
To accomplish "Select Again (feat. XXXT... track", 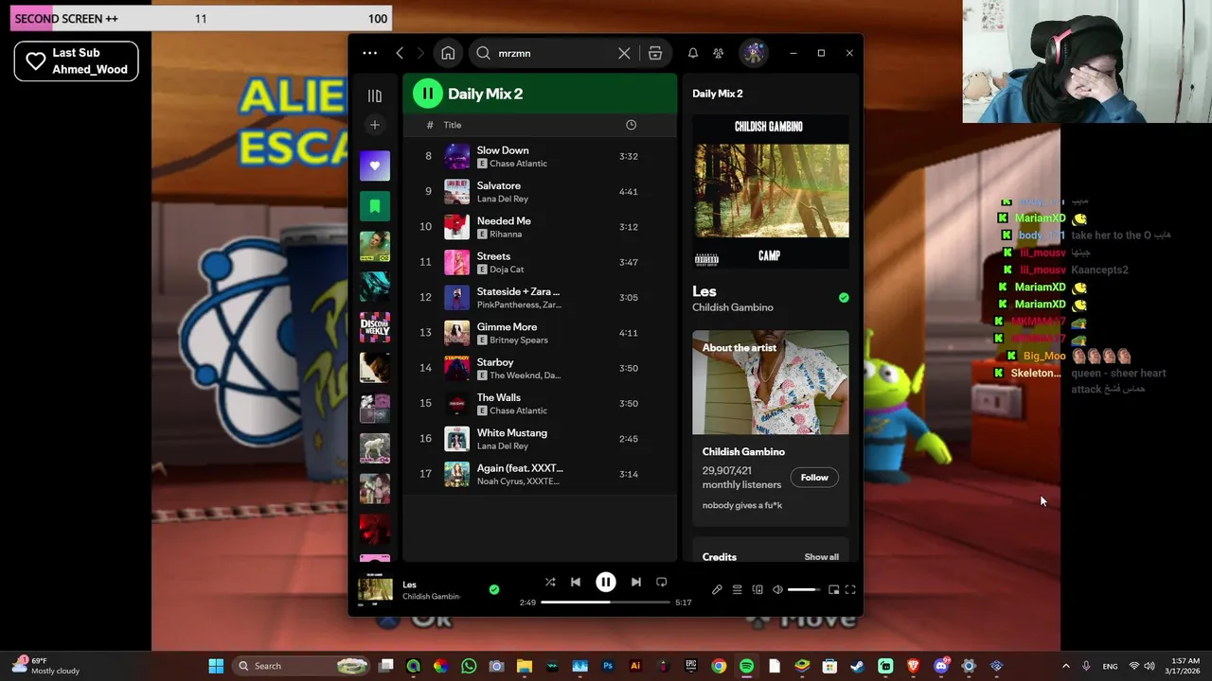I will coord(540,474).
